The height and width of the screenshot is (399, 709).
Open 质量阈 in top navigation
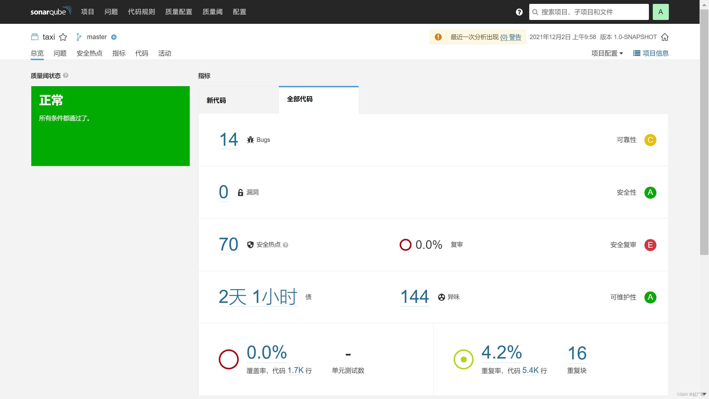[212, 12]
